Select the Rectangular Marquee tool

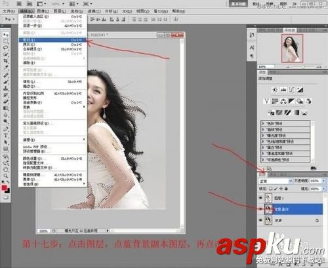(x=5, y=41)
